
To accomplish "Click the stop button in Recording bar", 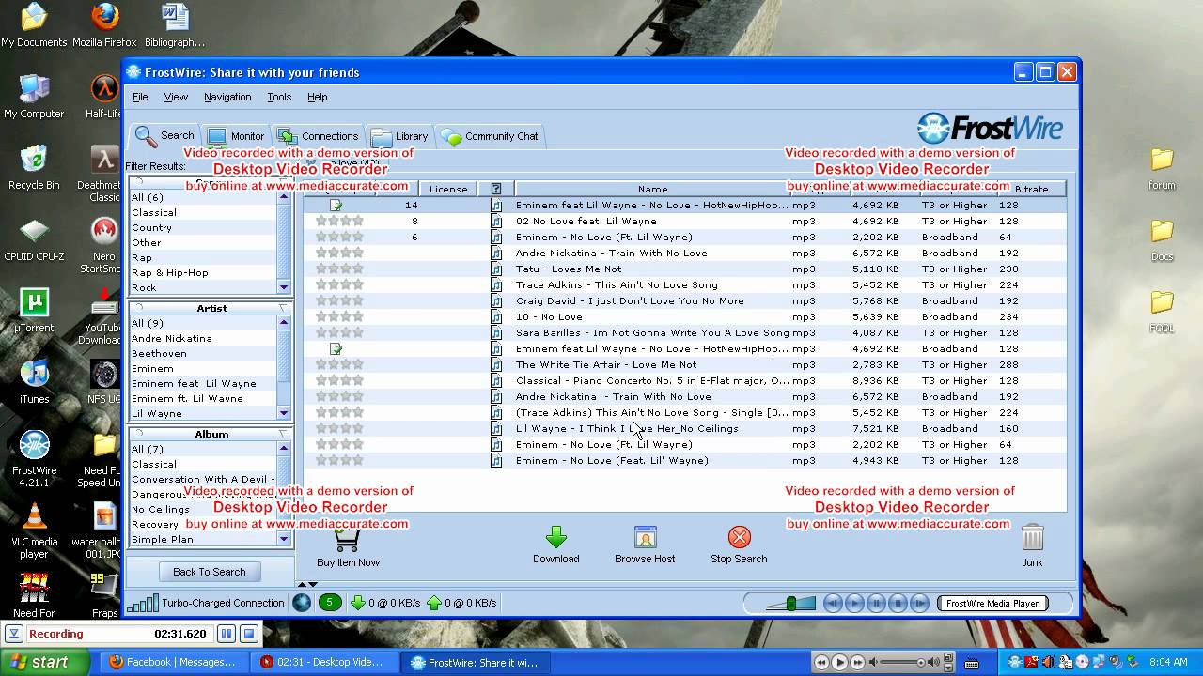I will tap(249, 634).
